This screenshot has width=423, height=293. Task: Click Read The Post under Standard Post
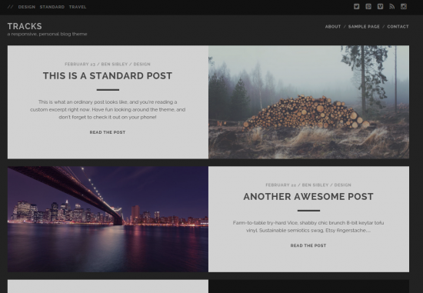[x=108, y=132]
